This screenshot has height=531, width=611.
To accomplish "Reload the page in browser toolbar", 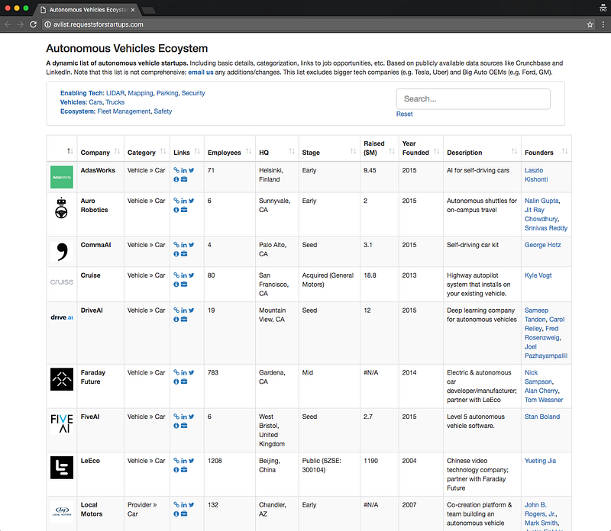I will (34, 24).
